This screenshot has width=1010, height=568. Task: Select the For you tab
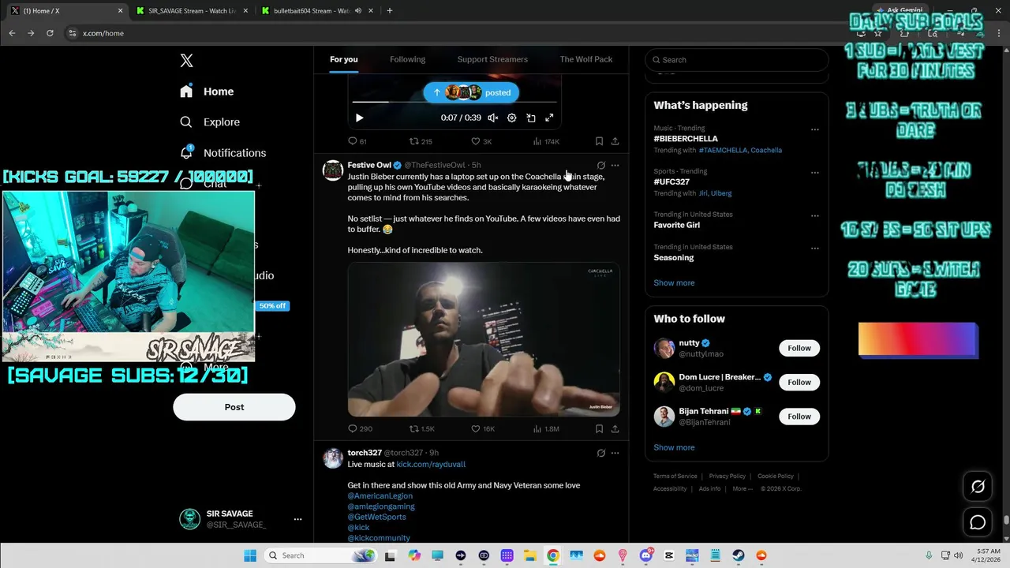click(x=344, y=59)
